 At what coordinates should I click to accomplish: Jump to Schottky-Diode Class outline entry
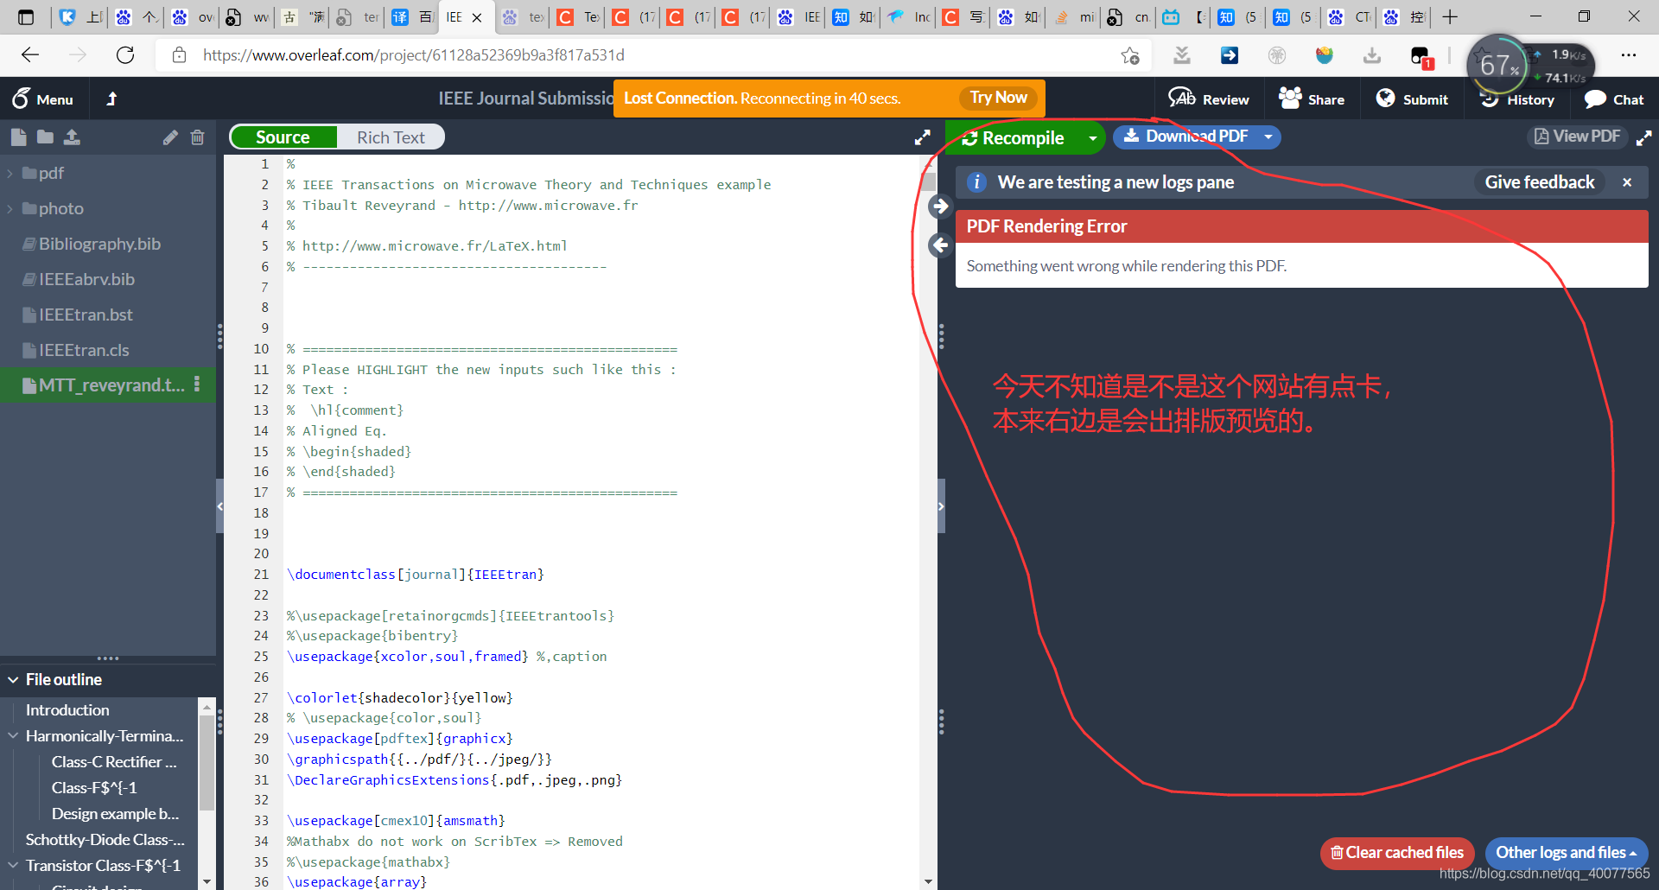point(105,840)
